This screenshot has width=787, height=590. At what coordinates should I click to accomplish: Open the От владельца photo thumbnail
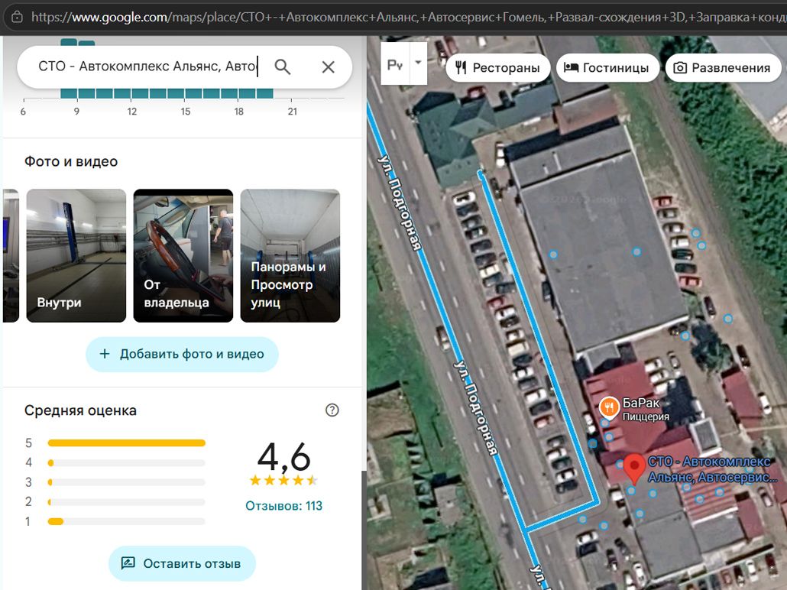pyautogui.click(x=183, y=255)
